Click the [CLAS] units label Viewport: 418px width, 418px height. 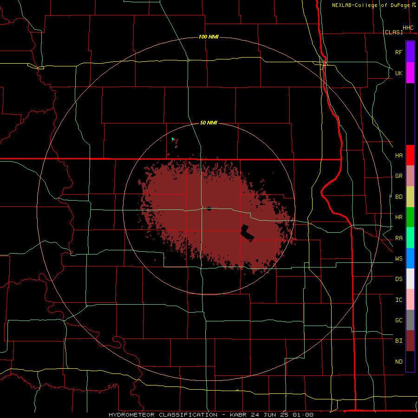pyautogui.click(x=392, y=32)
